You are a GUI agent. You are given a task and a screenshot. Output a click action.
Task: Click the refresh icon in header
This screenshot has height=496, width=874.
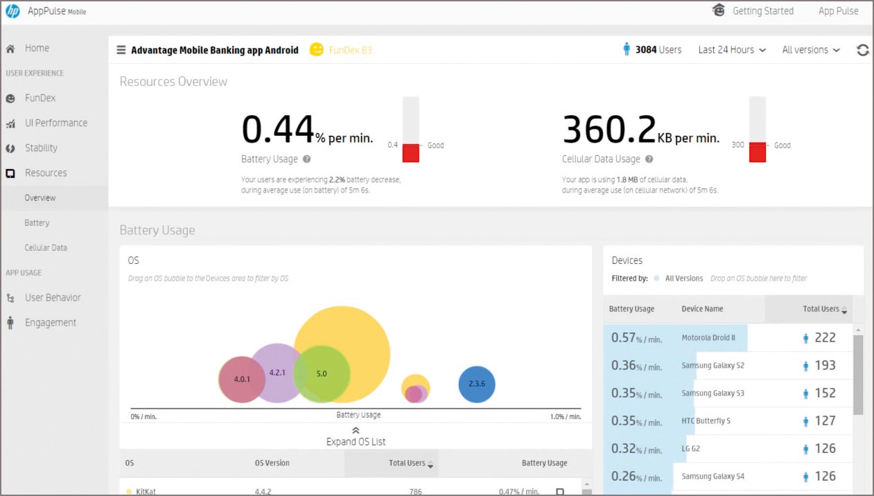pos(862,50)
